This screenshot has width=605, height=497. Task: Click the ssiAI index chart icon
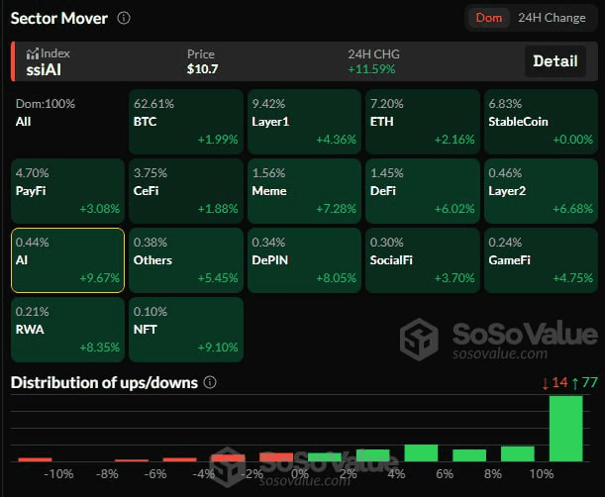[32, 53]
